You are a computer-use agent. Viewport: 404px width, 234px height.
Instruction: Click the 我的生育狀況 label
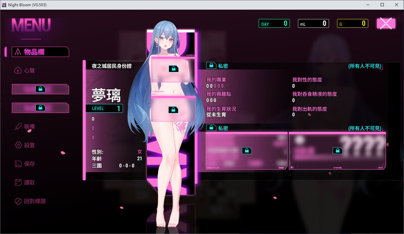pyautogui.click(x=221, y=109)
